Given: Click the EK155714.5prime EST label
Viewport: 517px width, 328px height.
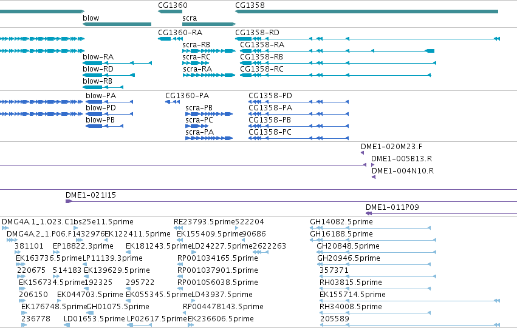Looking at the screenshot, I should [x=353, y=295].
